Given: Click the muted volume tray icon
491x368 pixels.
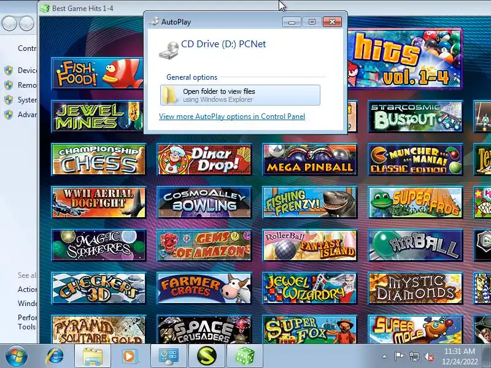Looking at the screenshot, I should [429, 357].
